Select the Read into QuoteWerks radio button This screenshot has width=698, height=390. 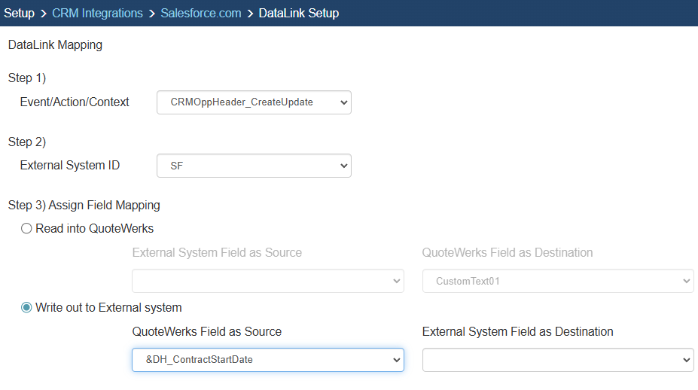(x=27, y=229)
